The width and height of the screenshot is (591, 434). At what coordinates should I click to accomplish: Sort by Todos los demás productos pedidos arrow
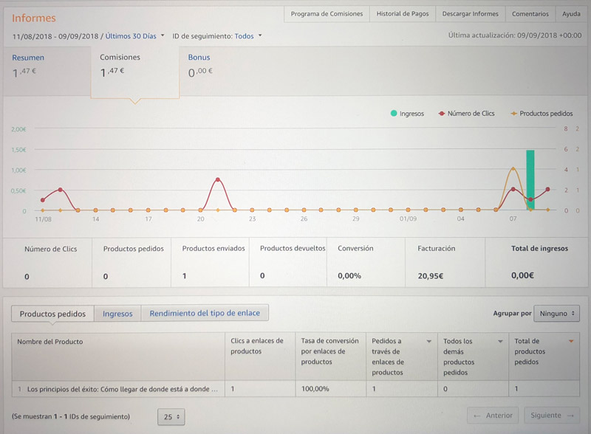click(500, 342)
